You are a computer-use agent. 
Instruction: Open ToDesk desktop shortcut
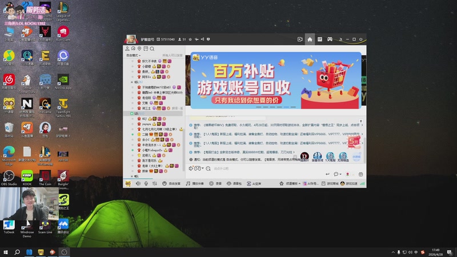click(9, 227)
